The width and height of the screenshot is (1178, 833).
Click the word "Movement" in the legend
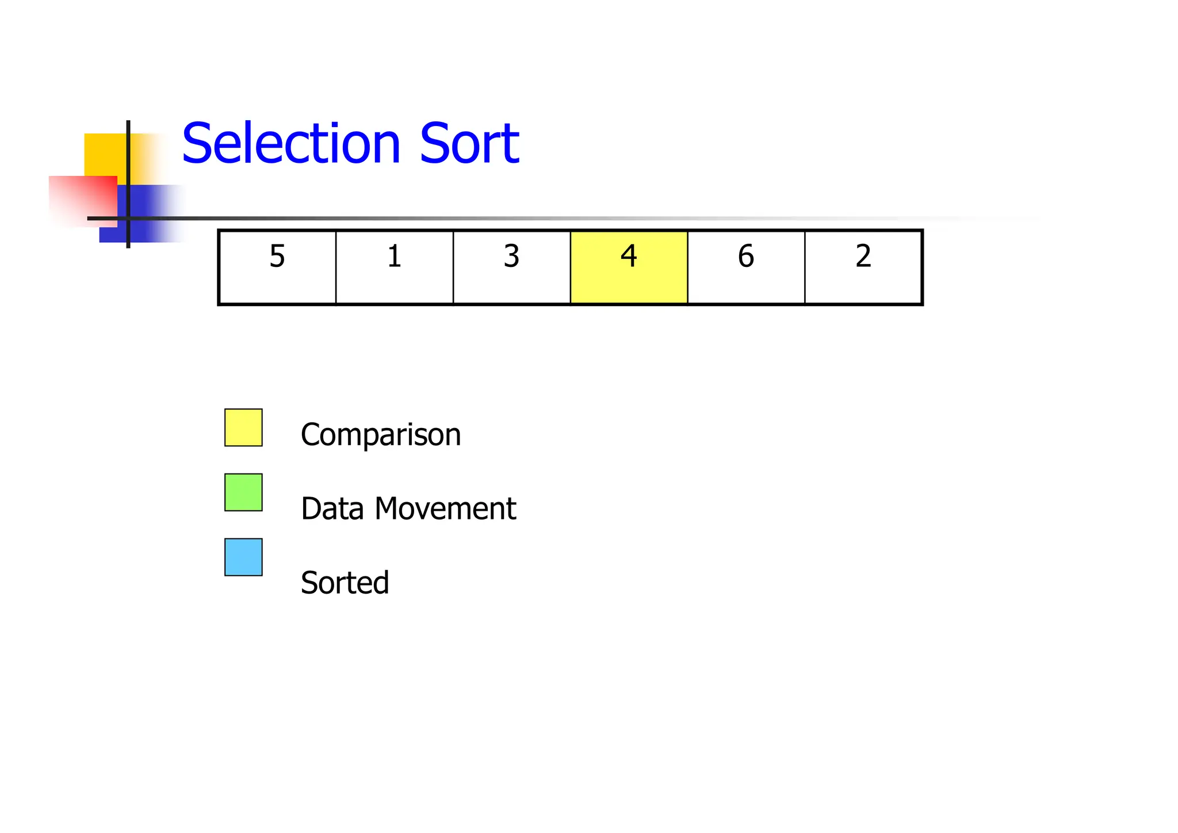click(445, 509)
